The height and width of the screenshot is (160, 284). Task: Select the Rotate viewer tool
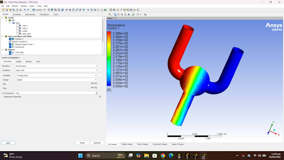point(115,15)
